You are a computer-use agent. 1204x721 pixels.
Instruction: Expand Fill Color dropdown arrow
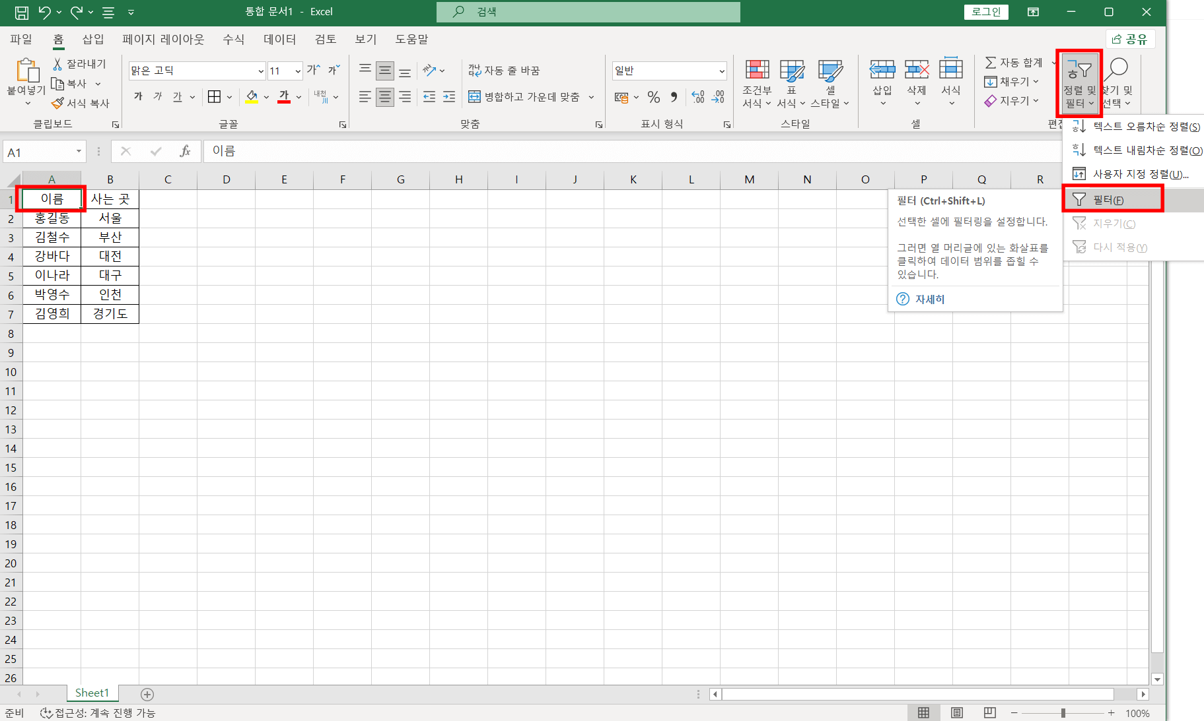click(266, 97)
